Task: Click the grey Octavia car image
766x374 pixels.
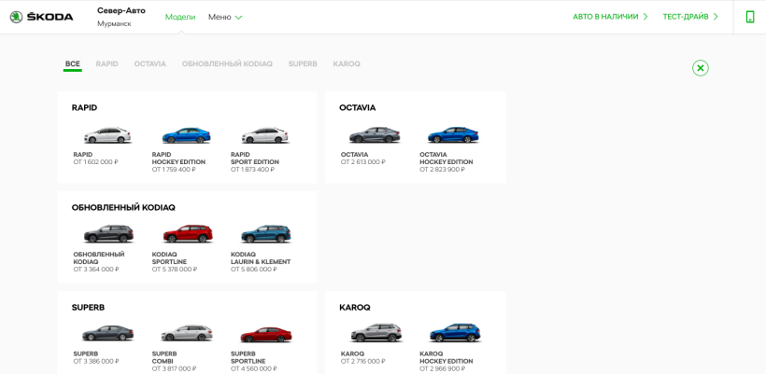Action: 375,135
